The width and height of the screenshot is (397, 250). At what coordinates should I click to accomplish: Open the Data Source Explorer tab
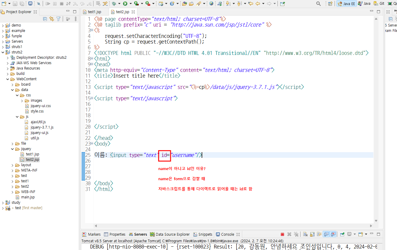pos(170,234)
